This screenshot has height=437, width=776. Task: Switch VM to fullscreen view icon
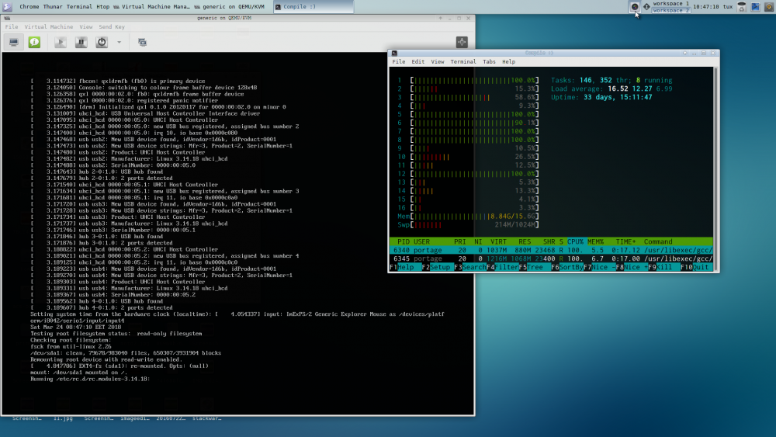142,42
